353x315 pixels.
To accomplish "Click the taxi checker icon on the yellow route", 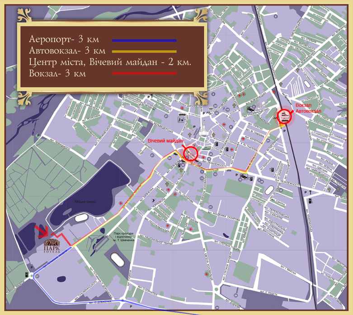I will (229, 170).
